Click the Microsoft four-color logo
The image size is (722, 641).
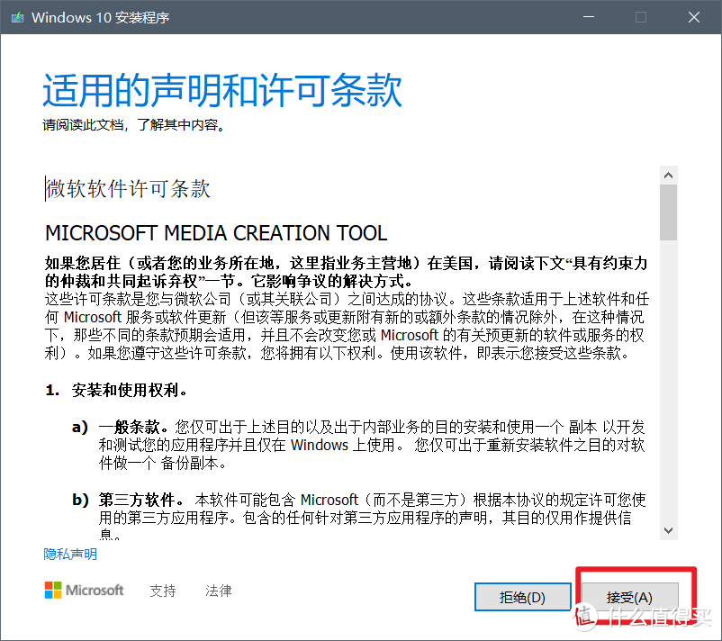53,590
